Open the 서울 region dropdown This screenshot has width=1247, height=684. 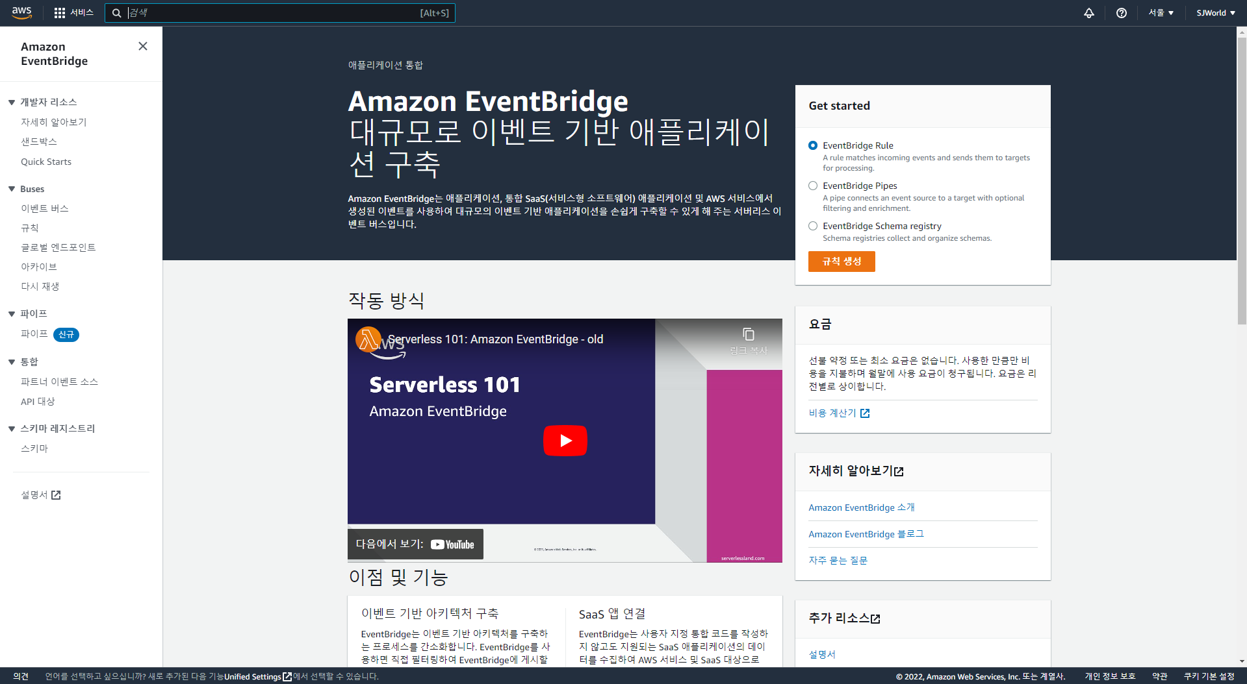[1161, 13]
